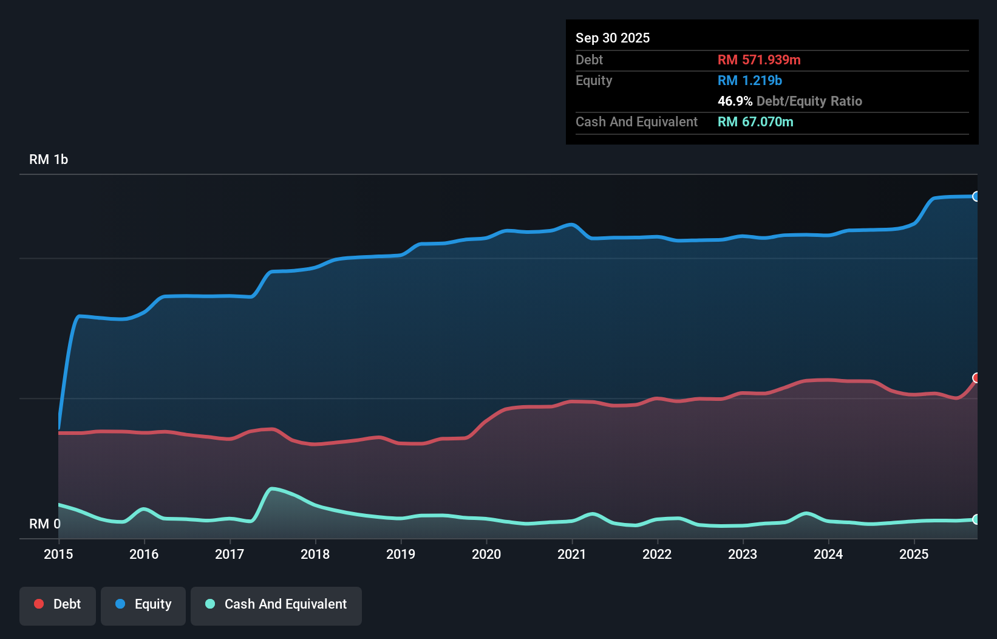Select the 2020 year label on the axis

tap(486, 555)
